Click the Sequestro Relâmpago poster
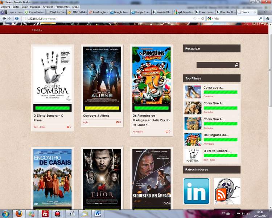 click(x=152, y=178)
